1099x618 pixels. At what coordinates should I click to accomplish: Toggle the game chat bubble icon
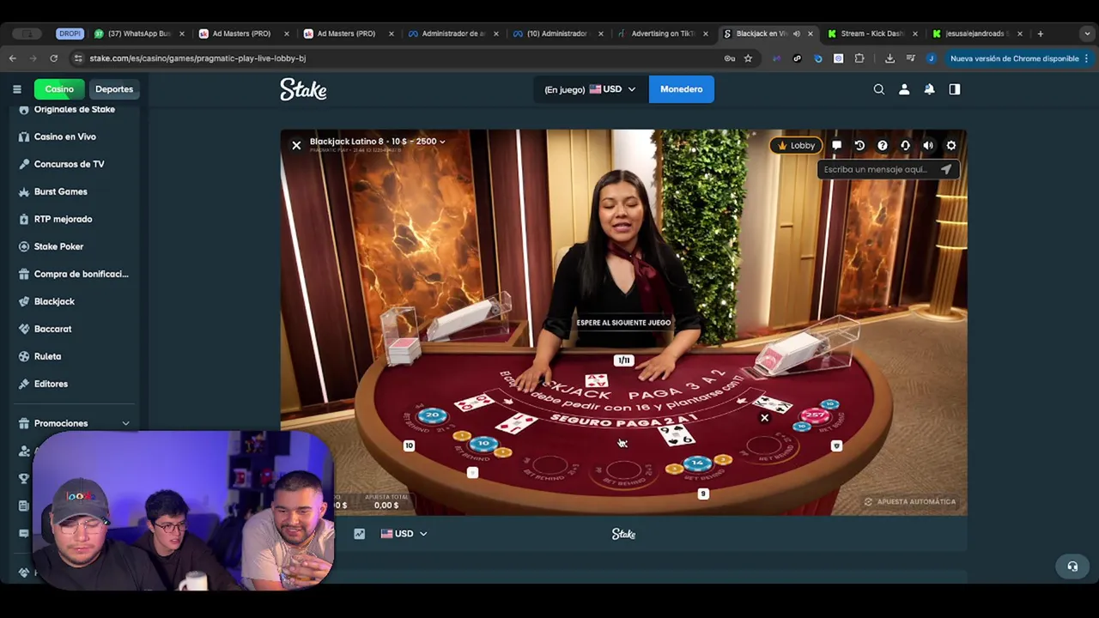click(836, 145)
